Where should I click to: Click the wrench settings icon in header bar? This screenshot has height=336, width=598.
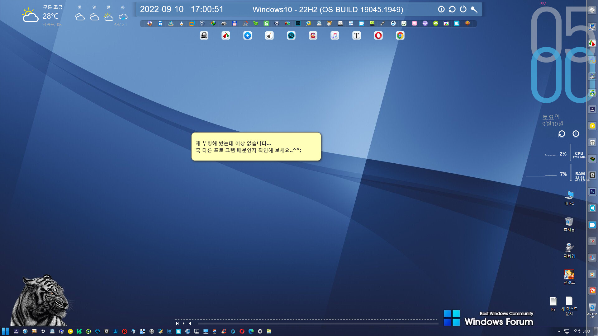[x=474, y=9]
